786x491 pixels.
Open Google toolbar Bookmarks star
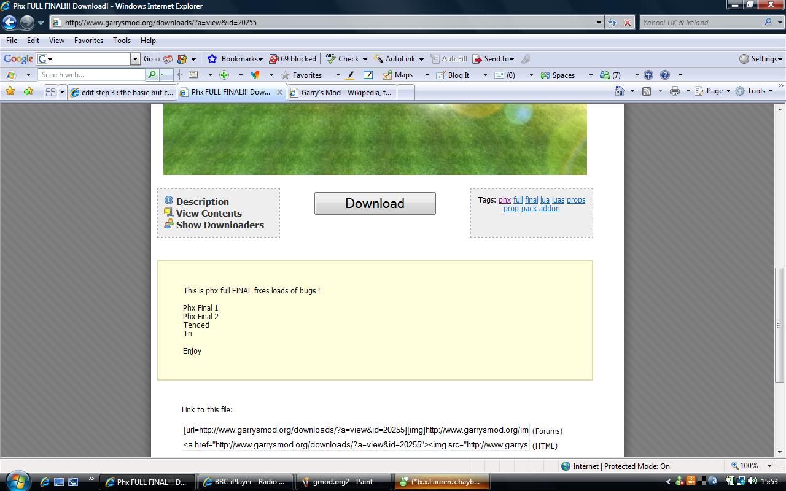click(x=212, y=59)
